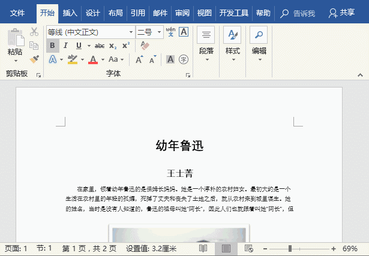Apply text highlight color
The image size is (369, 256).
point(73,59)
